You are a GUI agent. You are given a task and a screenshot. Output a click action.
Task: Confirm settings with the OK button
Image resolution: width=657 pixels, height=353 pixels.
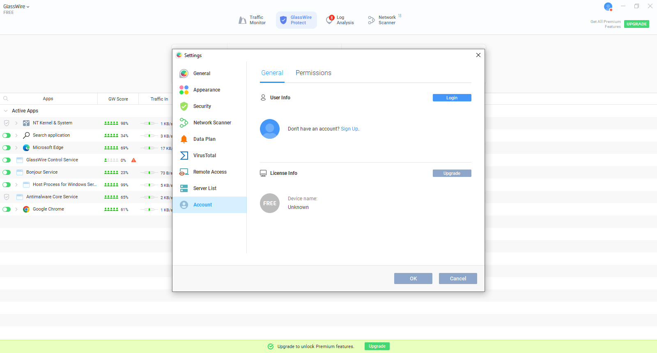413,279
